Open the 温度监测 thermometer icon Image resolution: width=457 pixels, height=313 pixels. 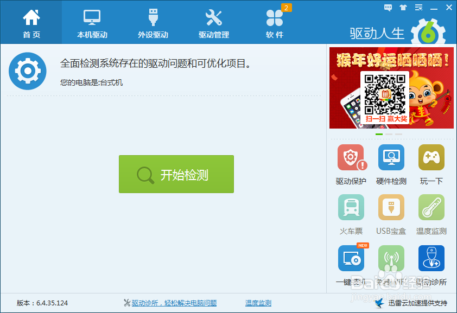click(x=431, y=207)
